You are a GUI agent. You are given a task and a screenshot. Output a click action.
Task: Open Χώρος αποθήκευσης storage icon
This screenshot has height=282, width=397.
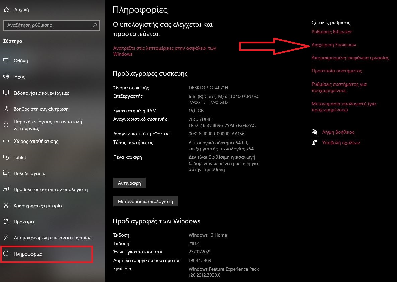(6, 141)
